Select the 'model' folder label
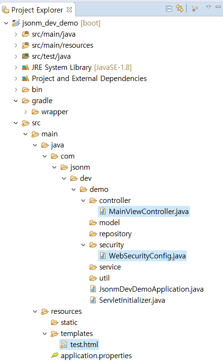 click(109, 223)
